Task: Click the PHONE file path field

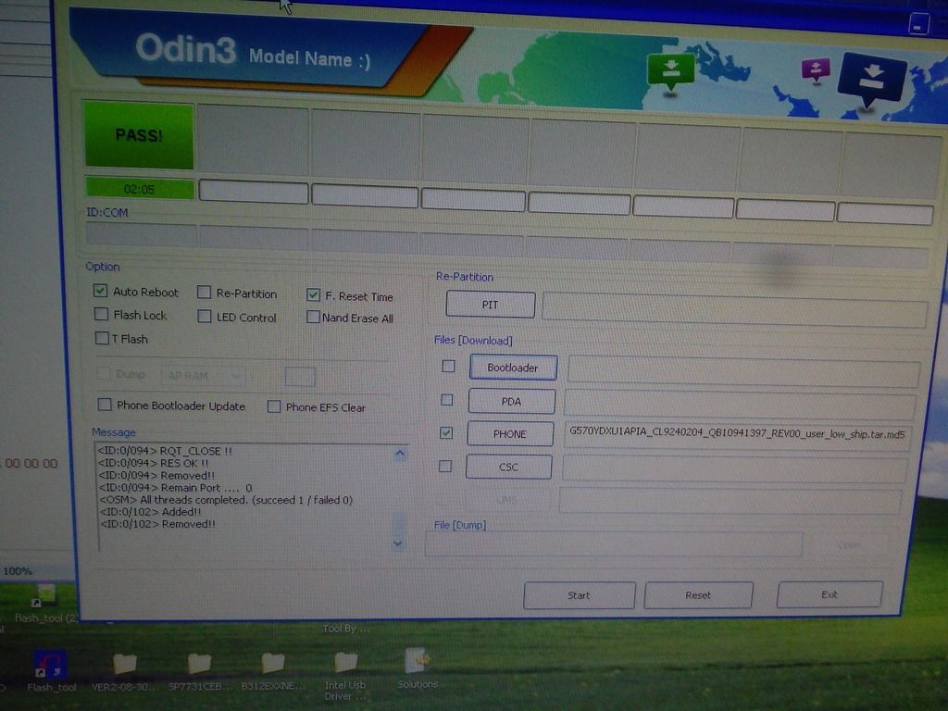Action: tap(737, 436)
